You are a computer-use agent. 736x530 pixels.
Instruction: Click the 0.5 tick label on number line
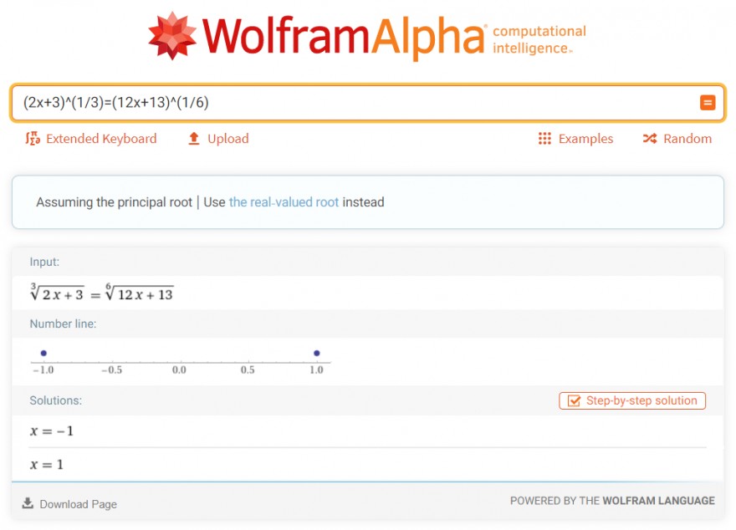click(x=248, y=370)
